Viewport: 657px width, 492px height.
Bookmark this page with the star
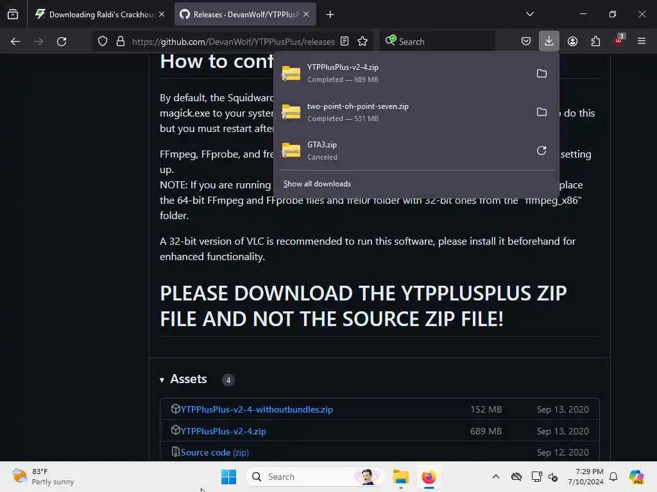coord(363,42)
